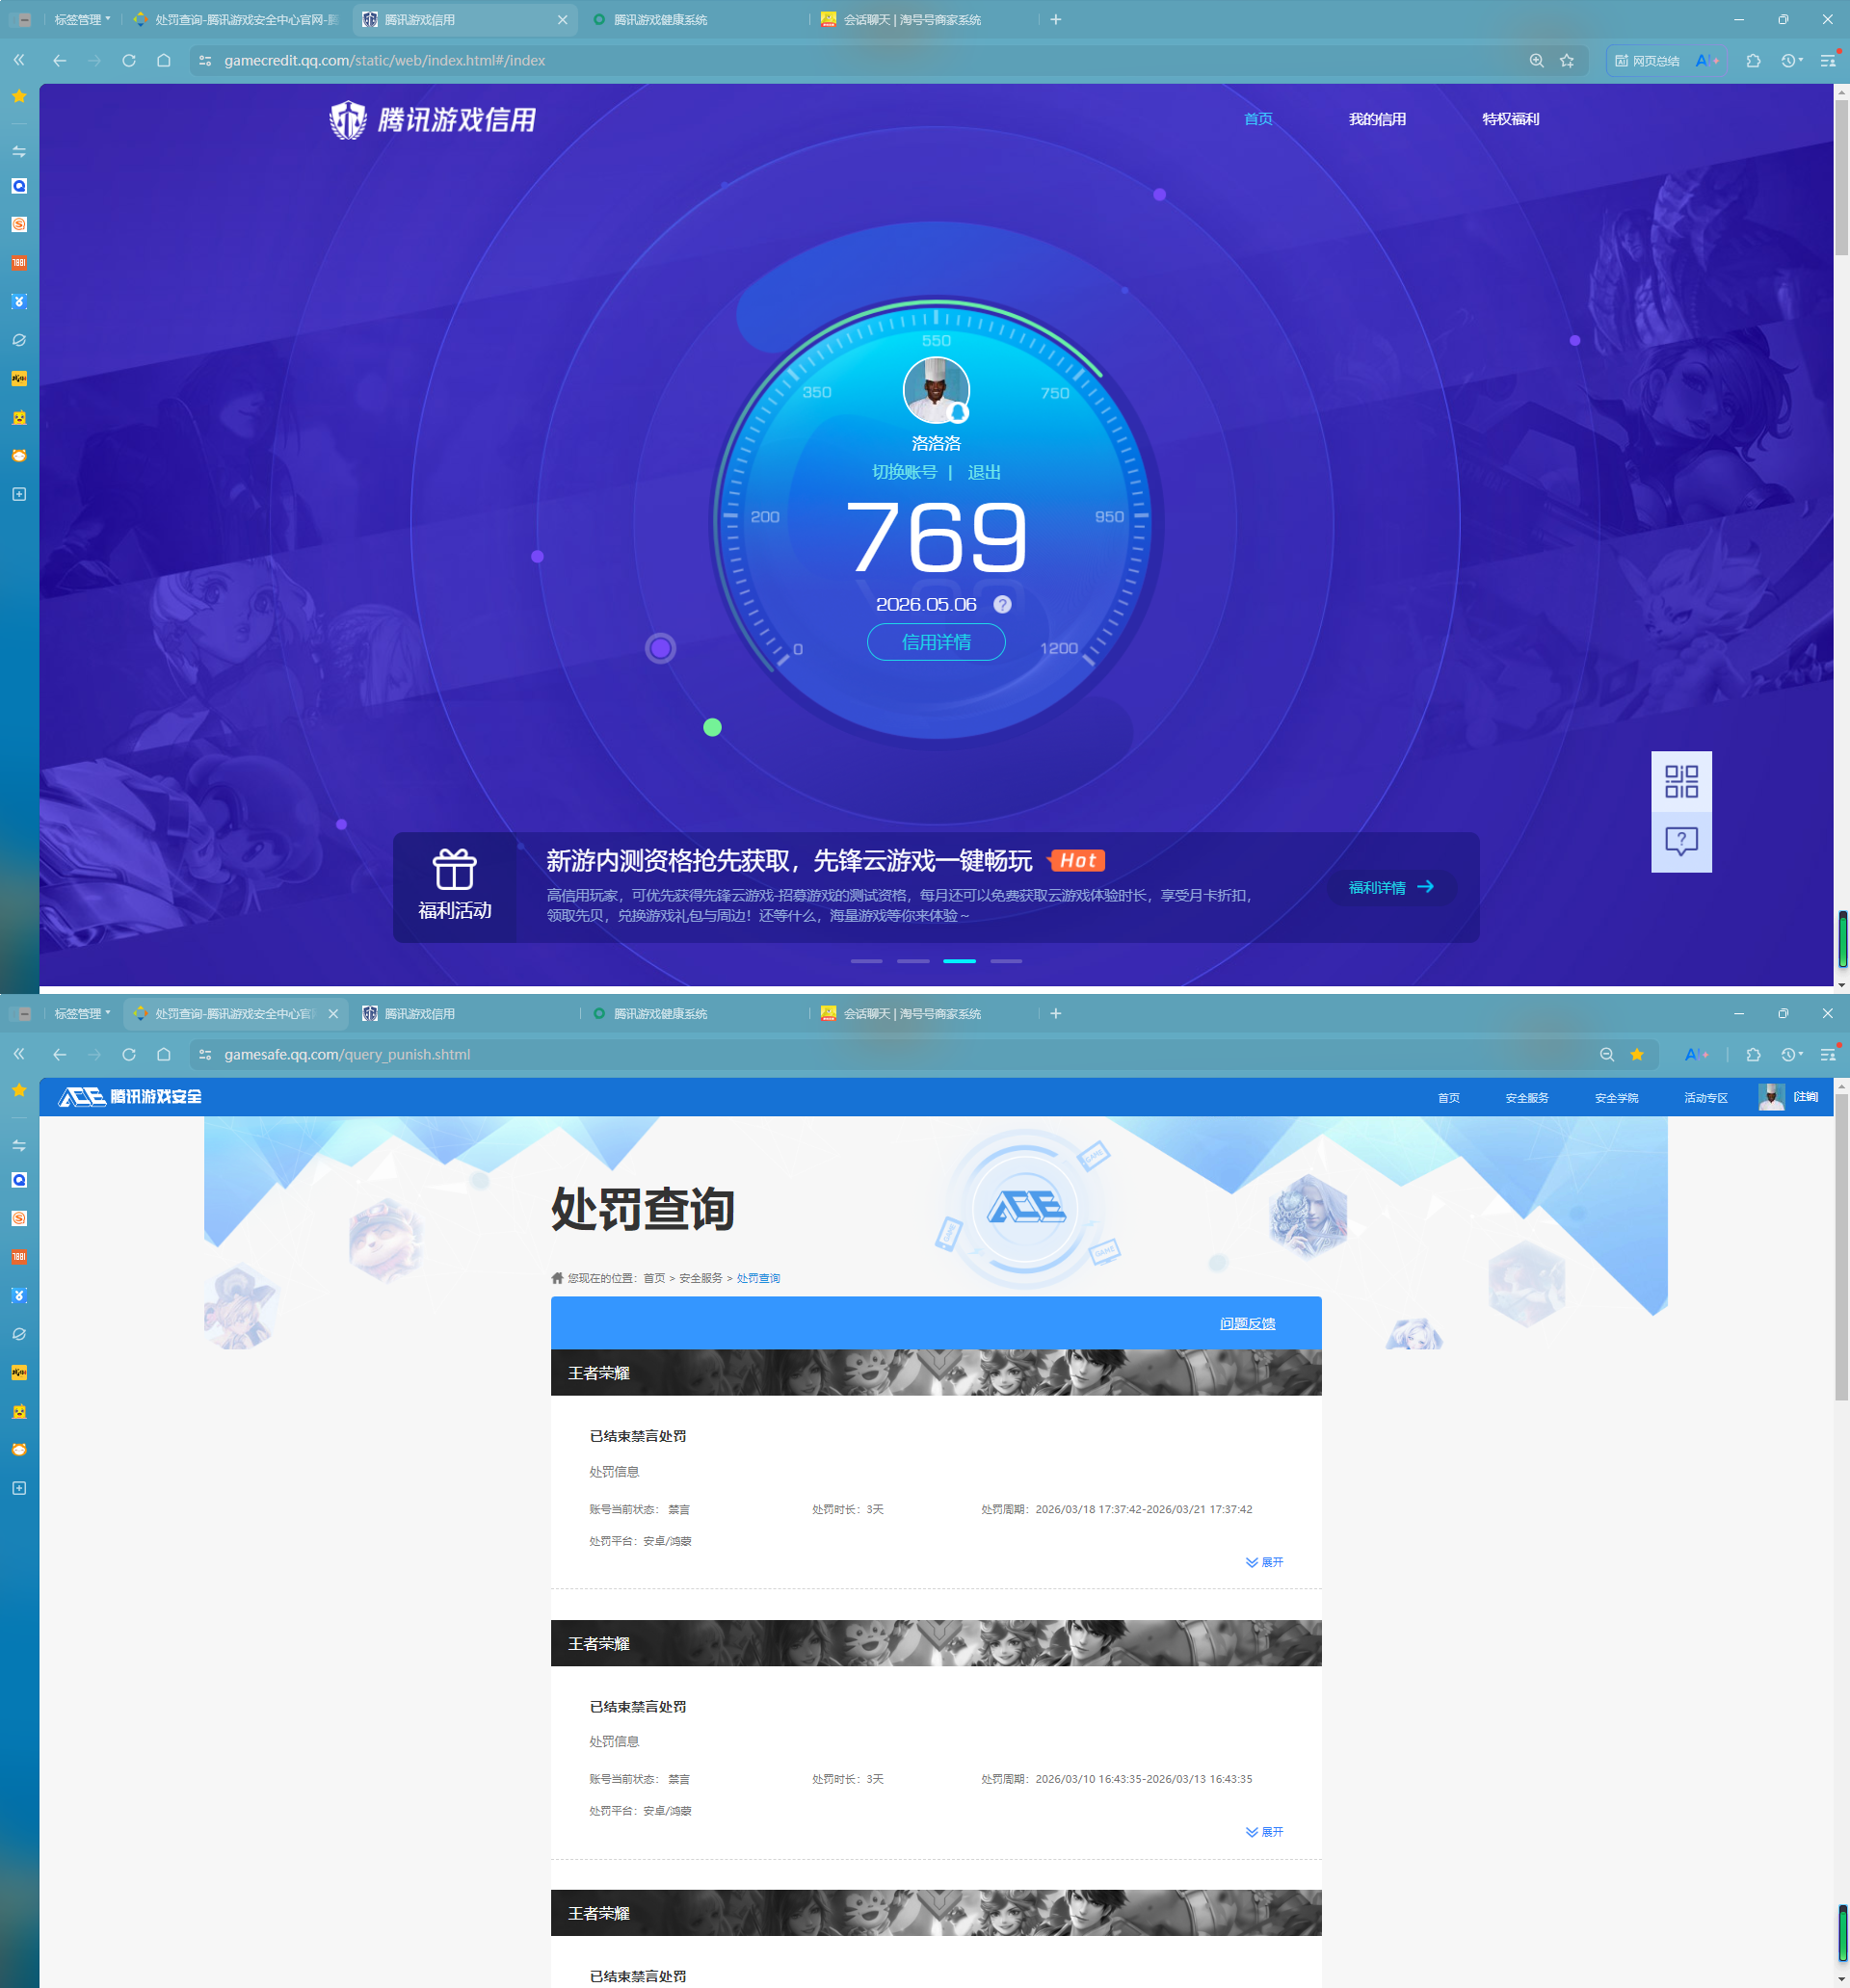Open the 标签管理 dropdown in the top browser window
The width and height of the screenshot is (1850, 1988).
click(82, 20)
